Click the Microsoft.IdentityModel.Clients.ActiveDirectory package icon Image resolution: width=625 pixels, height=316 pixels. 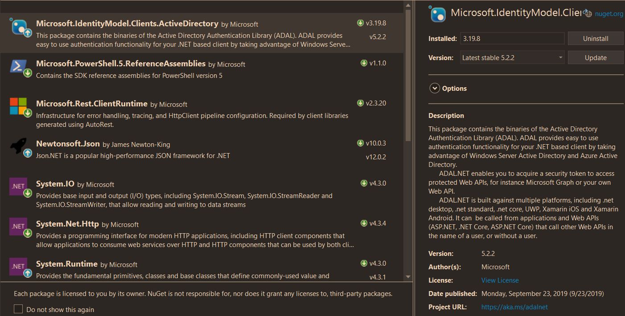tap(20, 28)
